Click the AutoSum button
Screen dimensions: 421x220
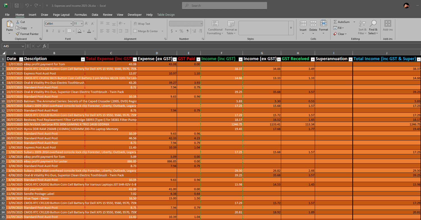pyautogui.click(x=342, y=22)
